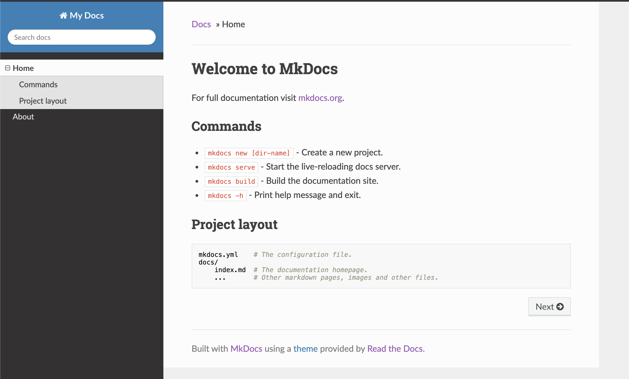Click the comment The documentation homepage
This screenshot has width=629, height=379.
point(310,270)
